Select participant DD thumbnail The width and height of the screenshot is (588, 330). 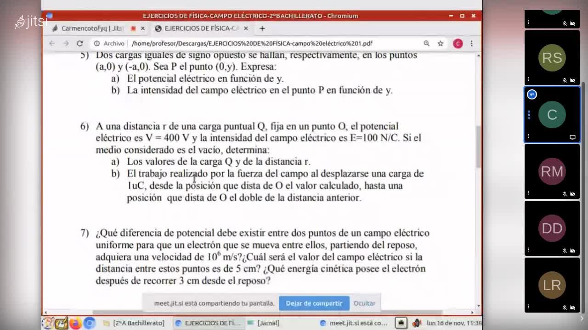552,228
